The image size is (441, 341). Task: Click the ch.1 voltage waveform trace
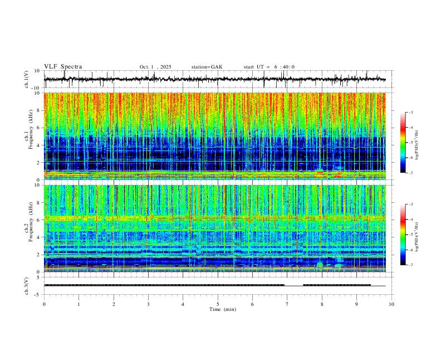pyautogui.click(x=214, y=79)
